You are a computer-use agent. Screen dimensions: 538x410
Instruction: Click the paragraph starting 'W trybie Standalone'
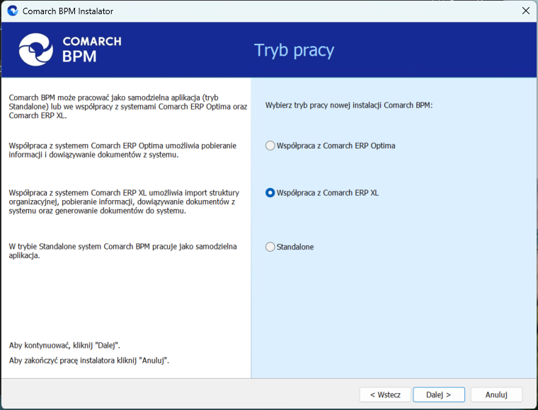coord(122,251)
